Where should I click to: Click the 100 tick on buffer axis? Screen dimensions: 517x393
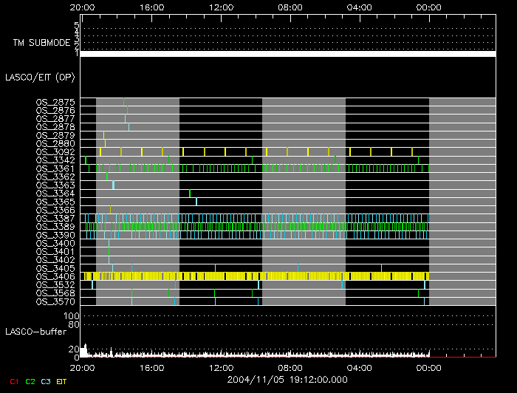72,316
